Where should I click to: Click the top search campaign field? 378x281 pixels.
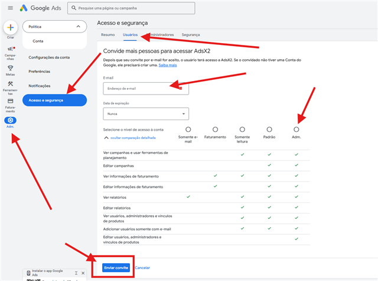[131, 8]
